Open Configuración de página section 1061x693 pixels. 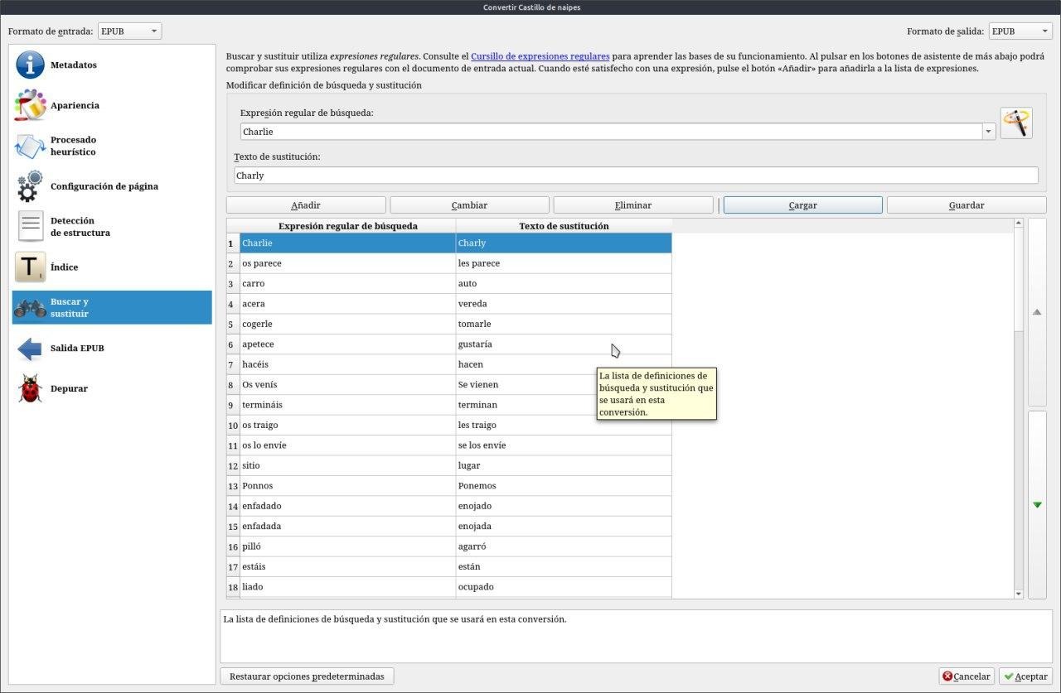(x=112, y=186)
